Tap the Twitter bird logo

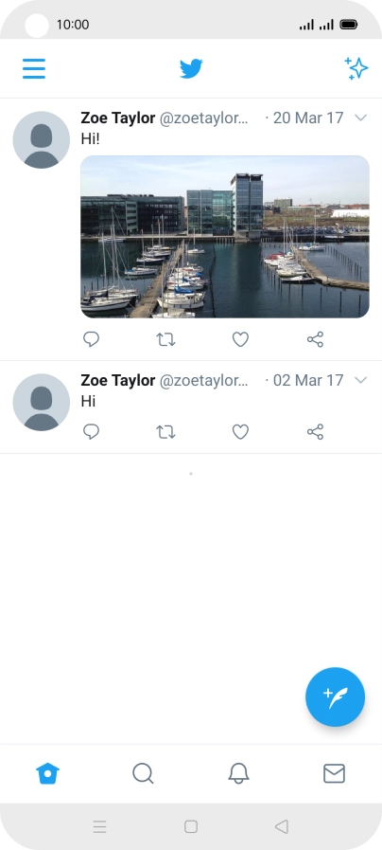[x=191, y=69]
